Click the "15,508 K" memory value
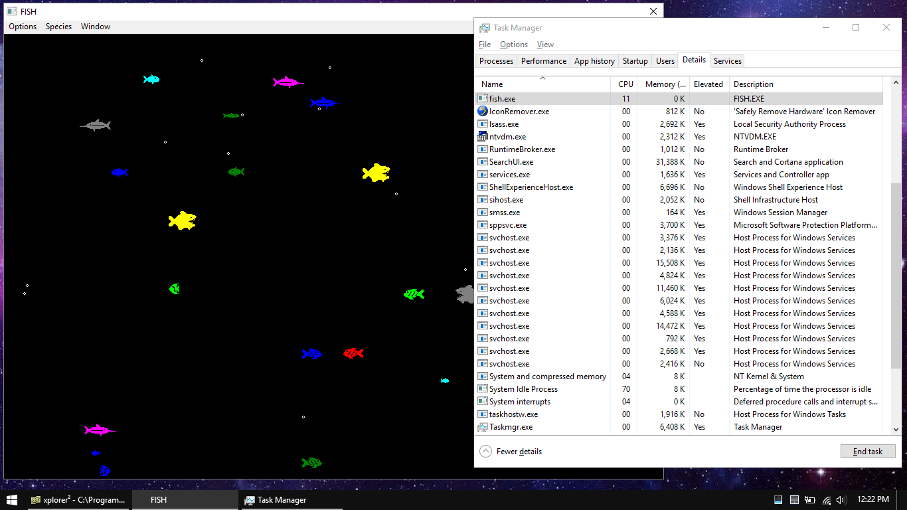 (x=671, y=262)
